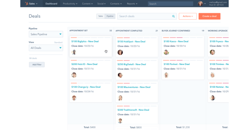Go to the Dashboard menu item
This screenshot has width=249, height=130.
pyautogui.click(x=51, y=4)
